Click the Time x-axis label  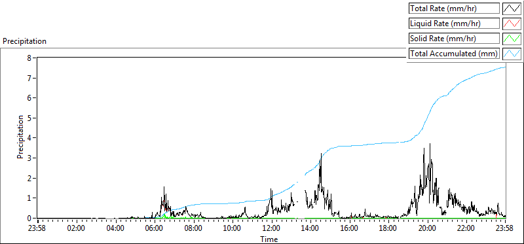269,239
